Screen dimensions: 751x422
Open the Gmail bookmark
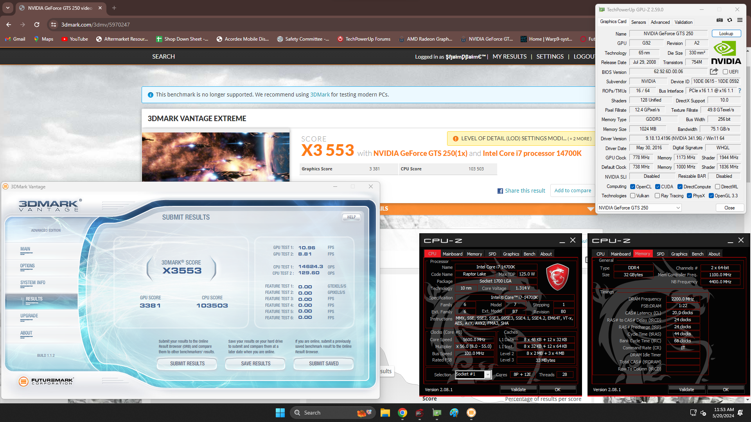15,39
